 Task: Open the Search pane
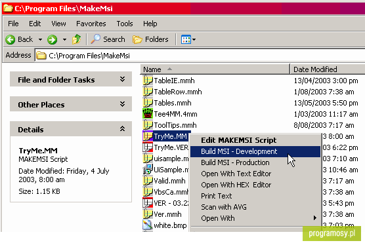pyautogui.click(x=108, y=39)
